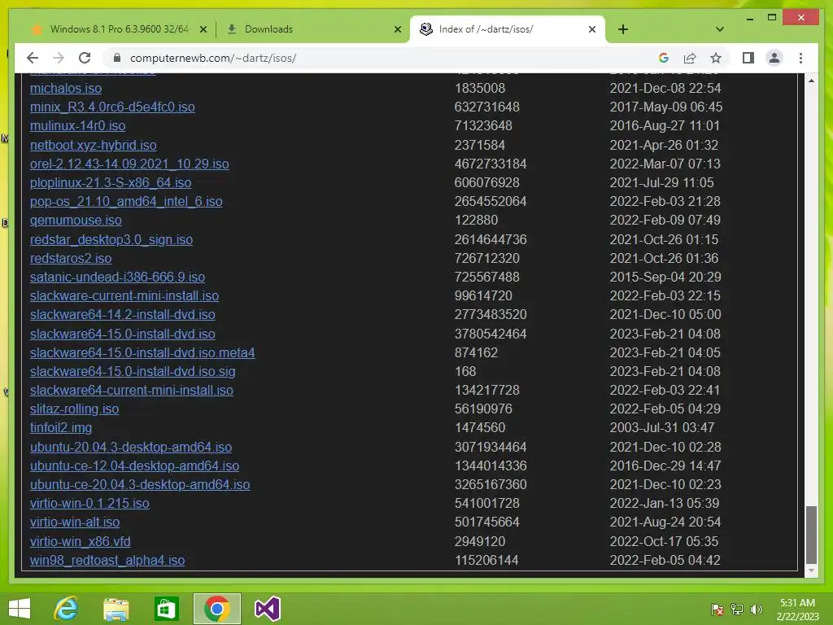Open slitaz-rolling.iso link
Viewport: 833px width, 625px height.
tap(74, 409)
